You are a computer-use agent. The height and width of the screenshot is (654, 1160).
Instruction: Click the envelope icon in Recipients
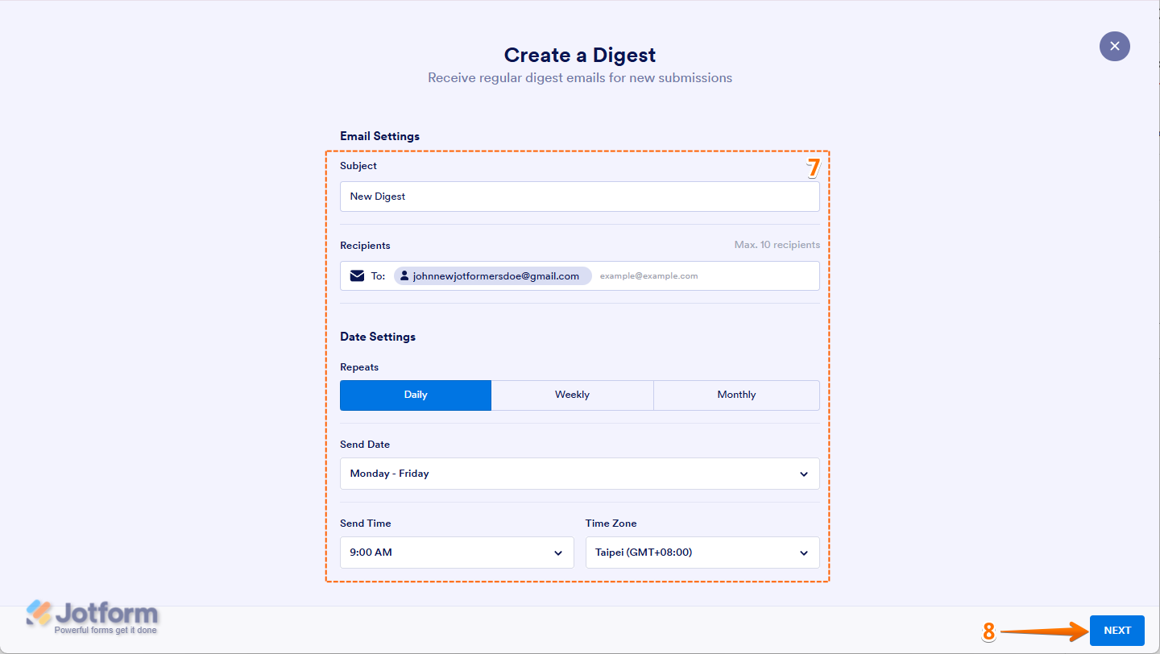pyautogui.click(x=358, y=275)
